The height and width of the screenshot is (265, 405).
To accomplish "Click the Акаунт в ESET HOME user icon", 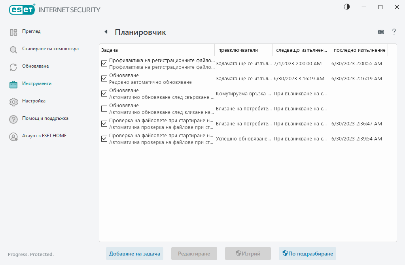I will tap(13, 136).
